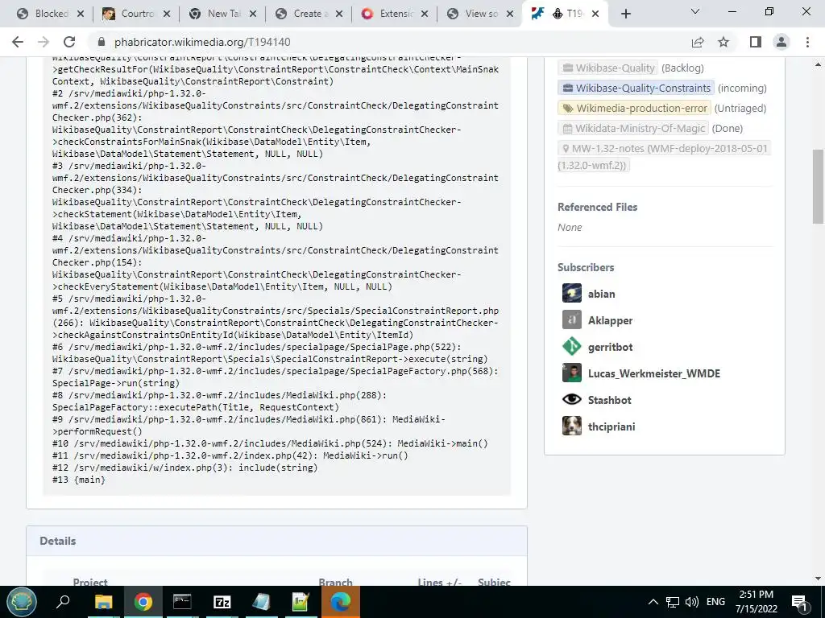
Task: Click gerritbot's green diamond avatar
Action: click(x=572, y=346)
